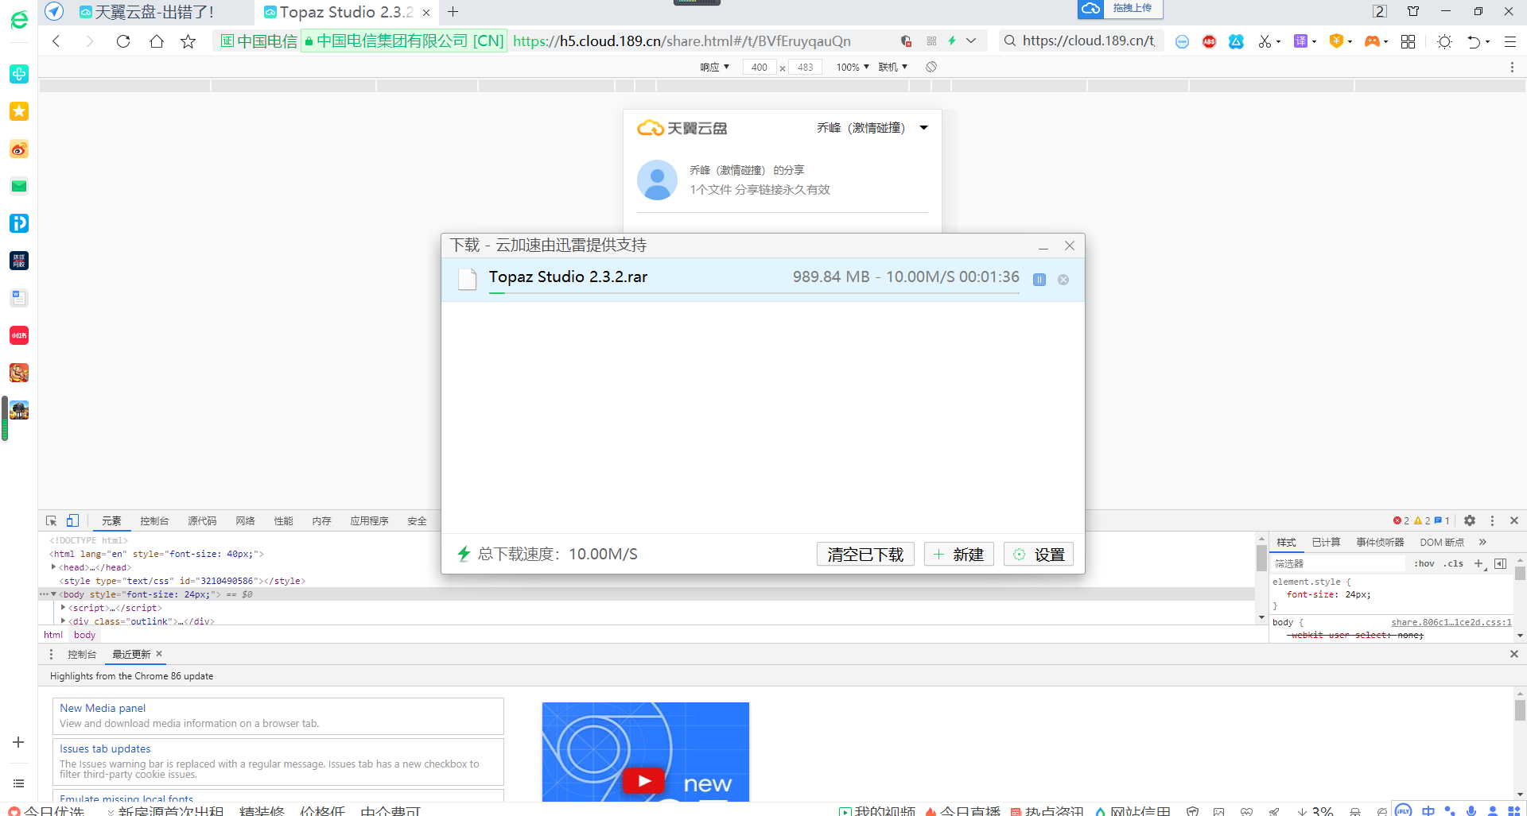Image resolution: width=1527 pixels, height=816 pixels.
Task: Add a sidebar app with plus icon
Action: coord(18,742)
